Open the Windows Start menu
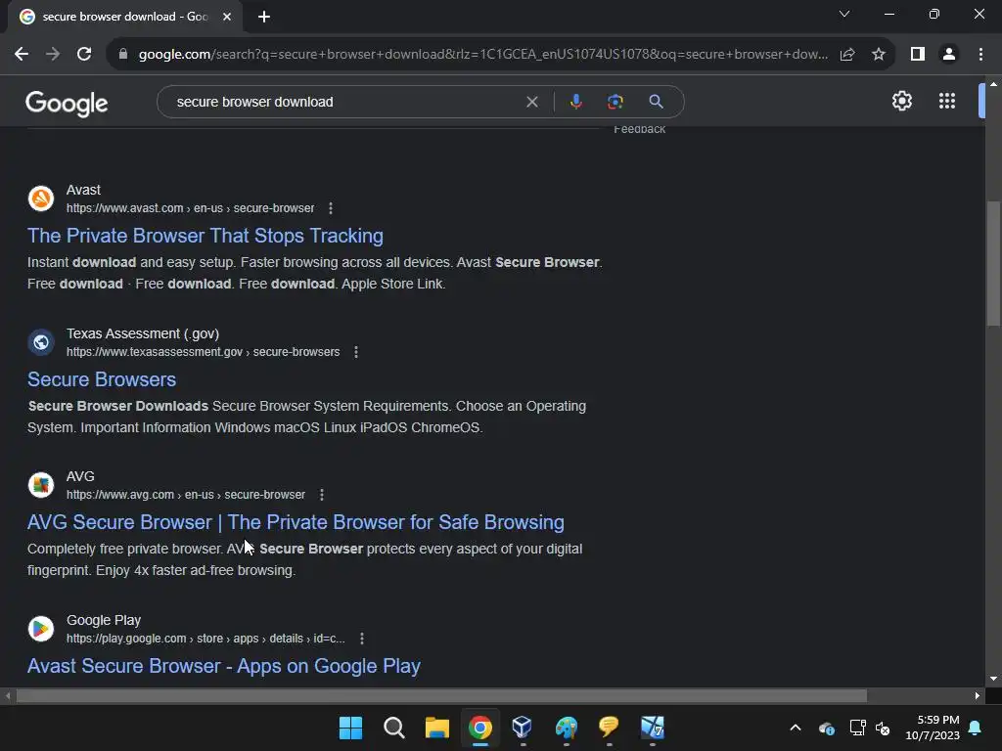The height and width of the screenshot is (751, 1002). [x=350, y=728]
